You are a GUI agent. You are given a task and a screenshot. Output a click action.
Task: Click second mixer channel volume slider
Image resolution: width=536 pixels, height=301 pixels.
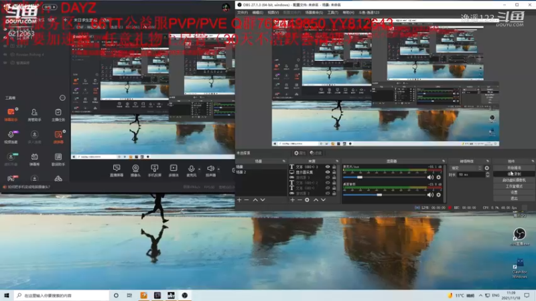pyautogui.click(x=384, y=195)
